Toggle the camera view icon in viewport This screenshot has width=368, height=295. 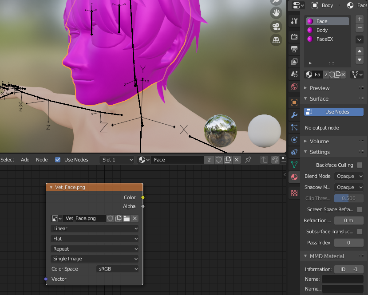(x=276, y=27)
